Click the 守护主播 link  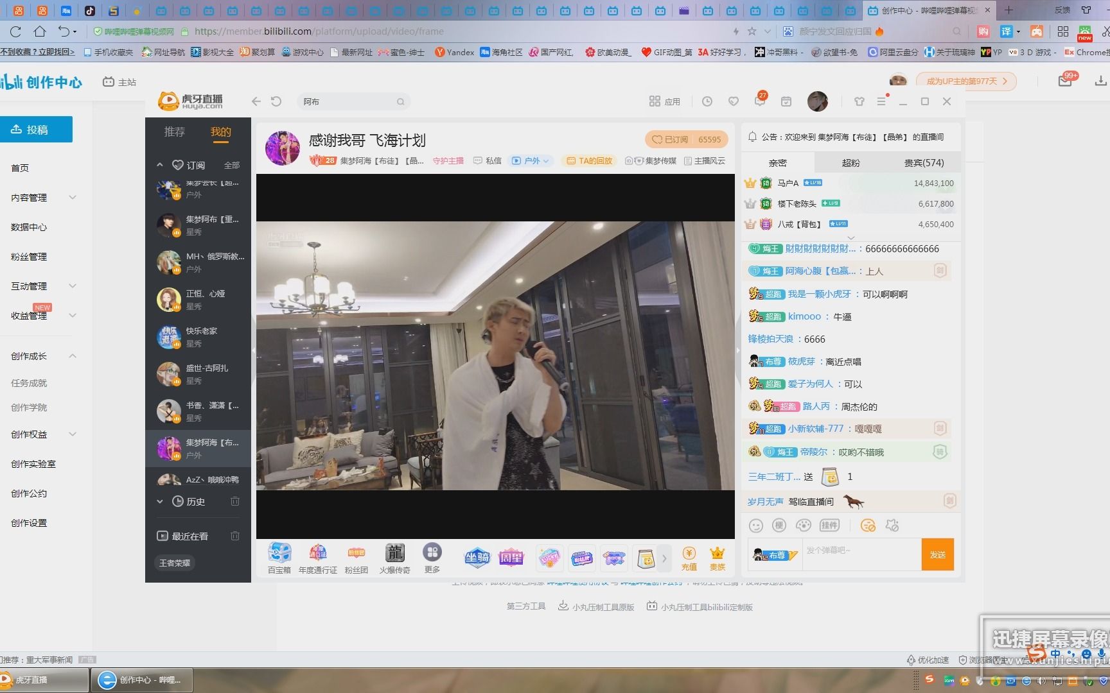click(x=448, y=161)
